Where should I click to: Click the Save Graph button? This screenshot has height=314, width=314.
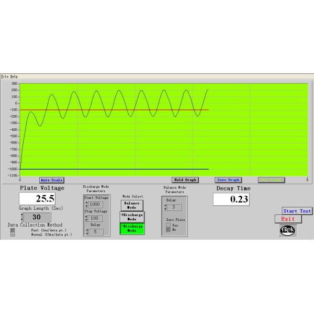[x=228, y=180]
